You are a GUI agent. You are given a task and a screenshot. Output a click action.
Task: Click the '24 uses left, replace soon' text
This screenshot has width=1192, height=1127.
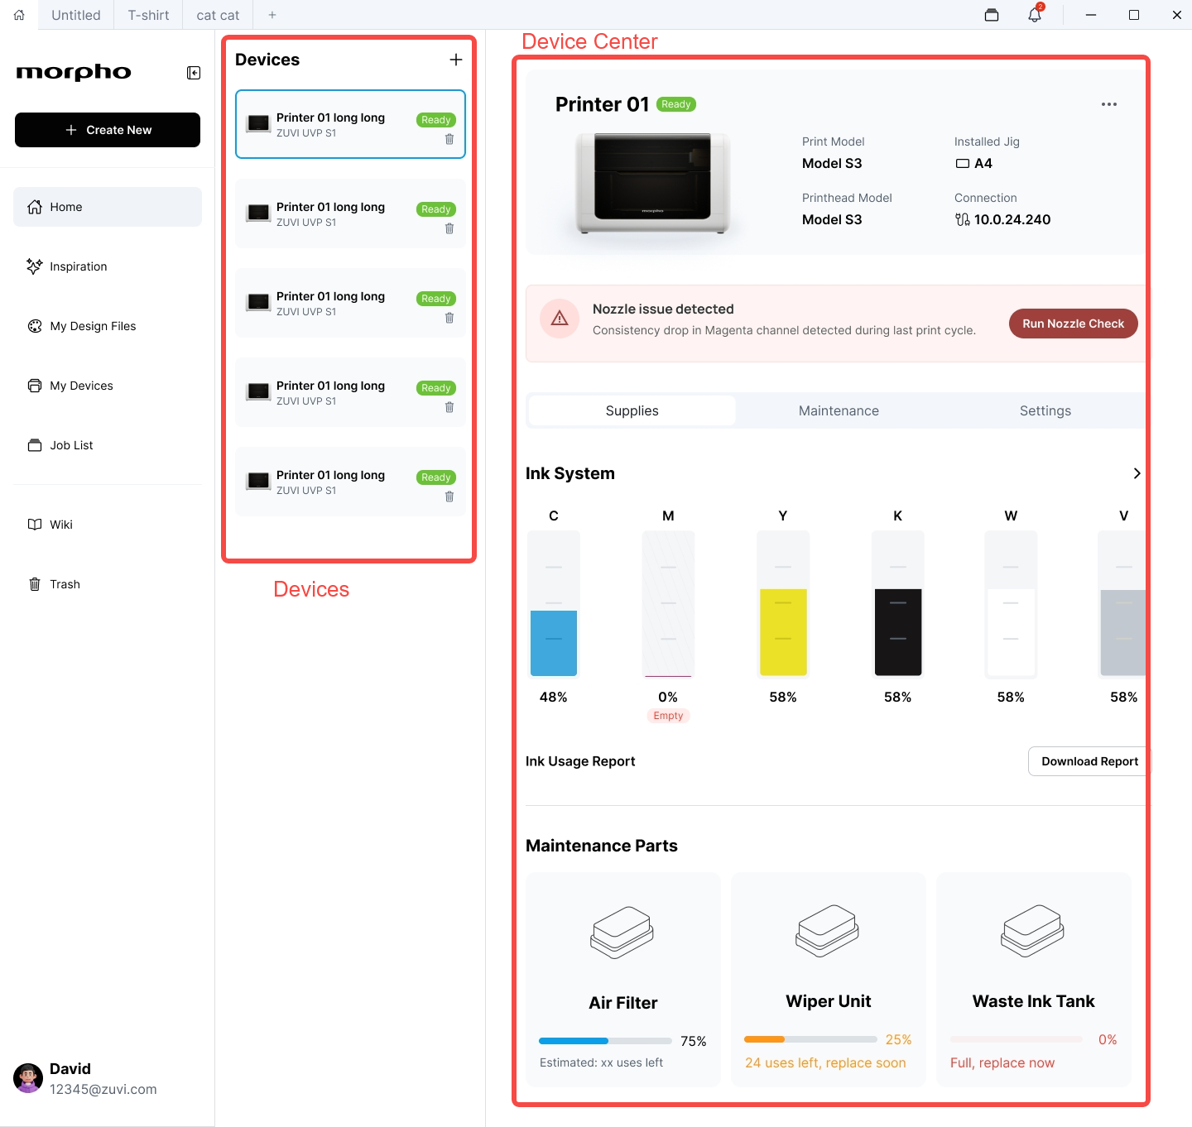(x=825, y=1062)
